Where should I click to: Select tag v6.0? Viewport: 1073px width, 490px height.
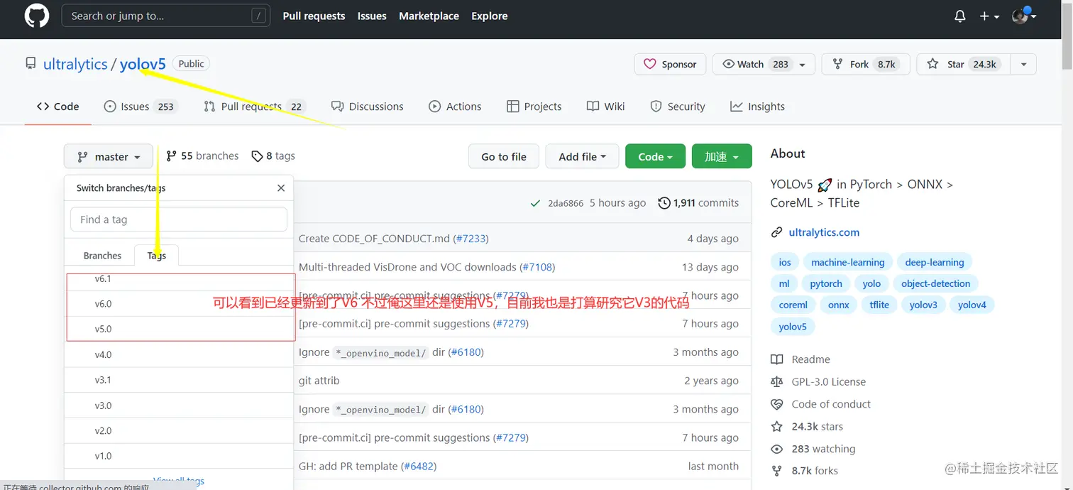(179, 304)
